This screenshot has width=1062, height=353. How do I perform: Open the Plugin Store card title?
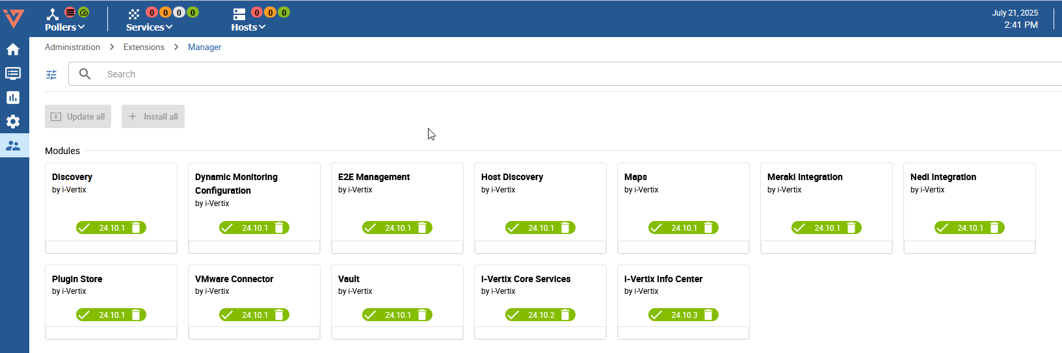click(77, 279)
